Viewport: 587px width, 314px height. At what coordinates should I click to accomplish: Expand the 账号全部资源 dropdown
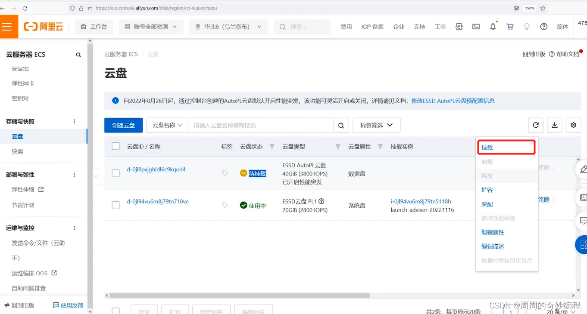pos(151,27)
